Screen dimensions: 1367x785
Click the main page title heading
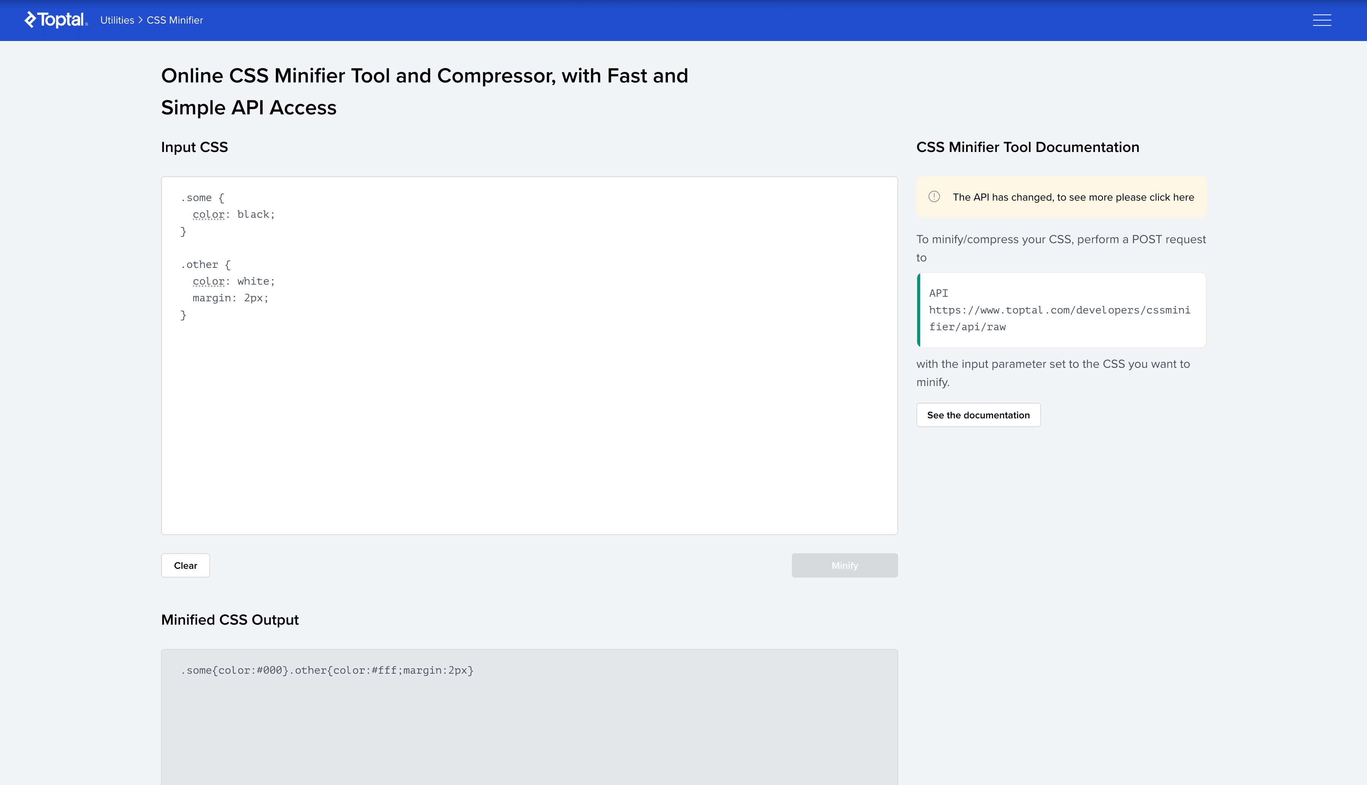pyautogui.click(x=424, y=92)
